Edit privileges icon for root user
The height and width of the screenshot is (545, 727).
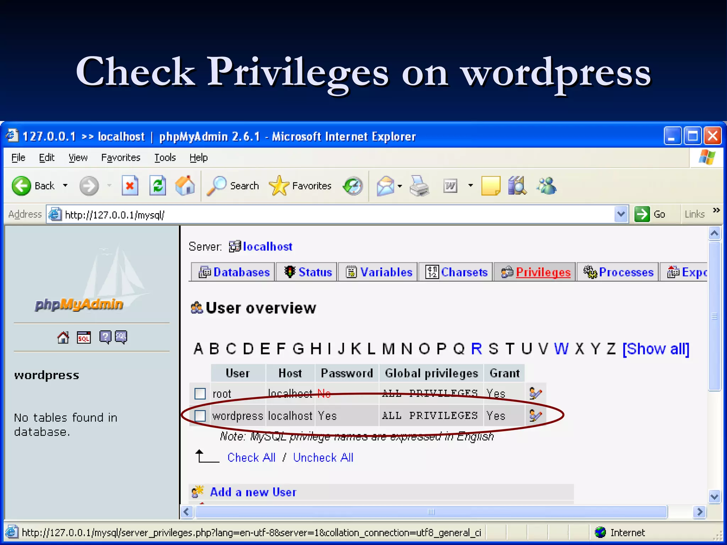[x=535, y=393]
